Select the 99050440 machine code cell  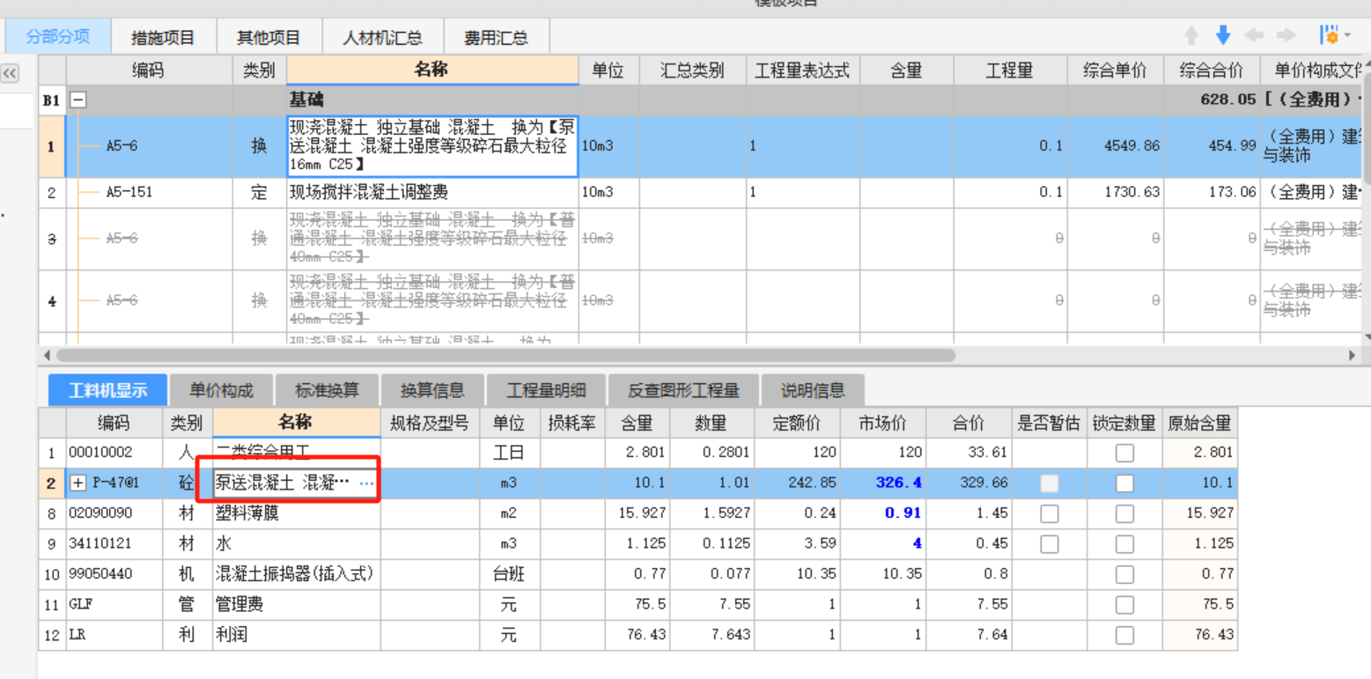click(115, 575)
